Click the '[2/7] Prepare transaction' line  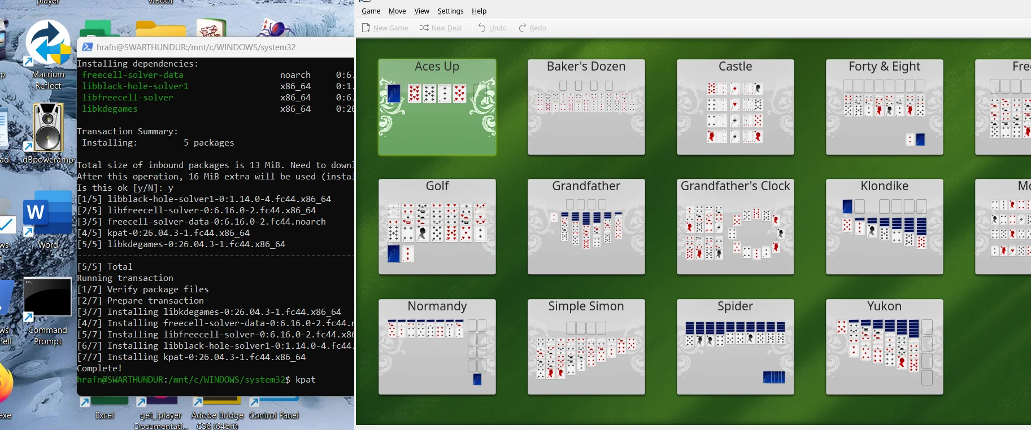click(140, 301)
